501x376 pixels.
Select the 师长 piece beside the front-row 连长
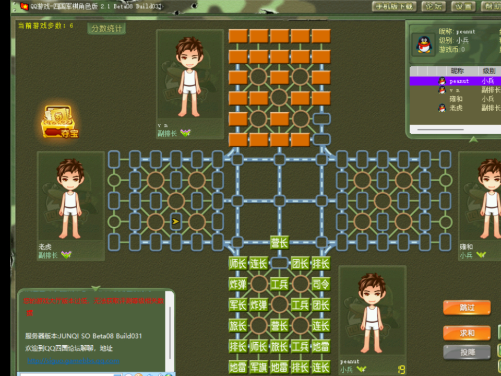pos(238,263)
